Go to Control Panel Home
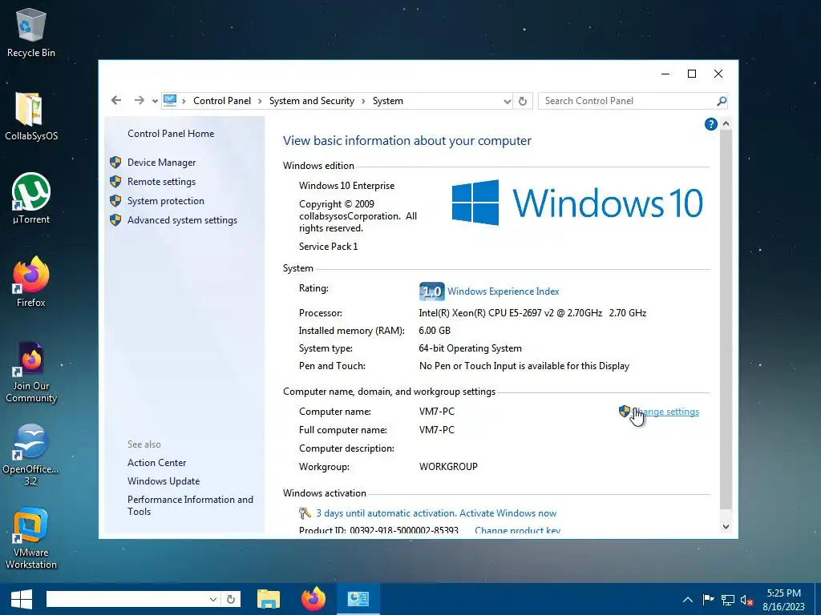Viewport: 821px width, 615px height. [171, 134]
